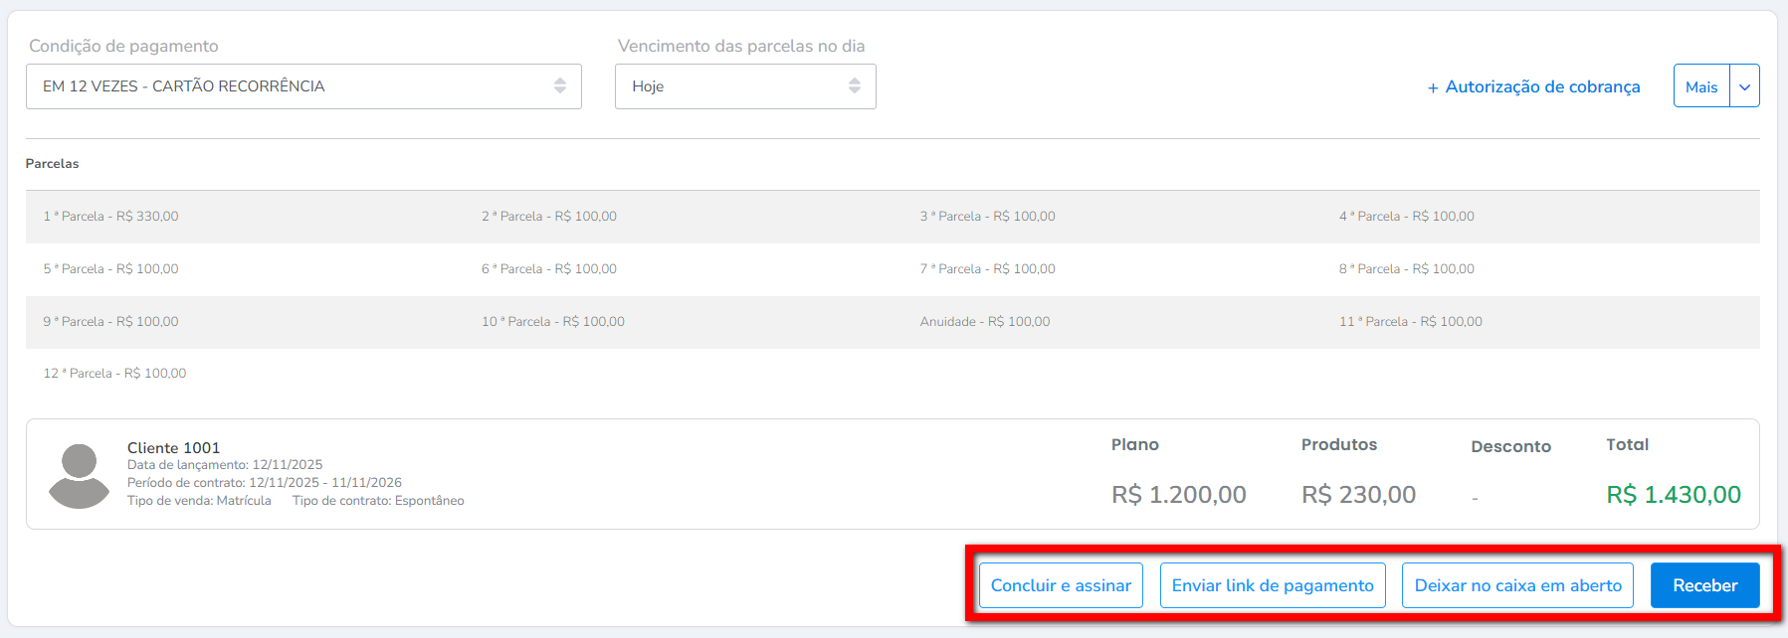Click the 8ª Parcela entry

coord(1407,269)
